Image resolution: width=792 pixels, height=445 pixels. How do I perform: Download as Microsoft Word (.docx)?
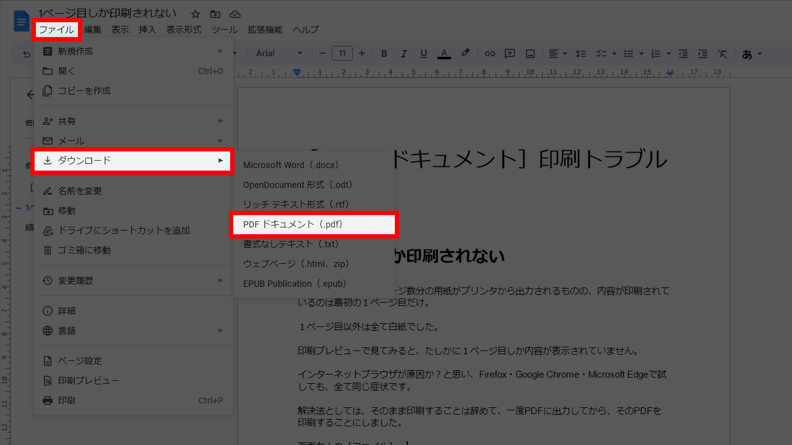[314, 165]
